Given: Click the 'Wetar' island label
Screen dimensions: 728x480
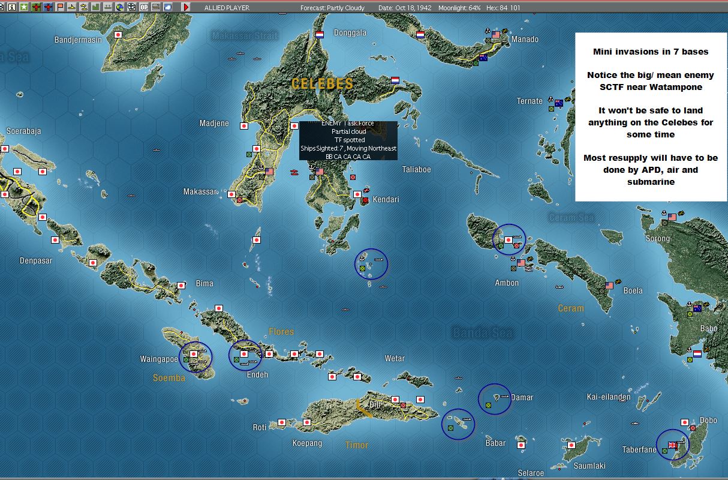Looking at the screenshot, I should click(395, 358).
